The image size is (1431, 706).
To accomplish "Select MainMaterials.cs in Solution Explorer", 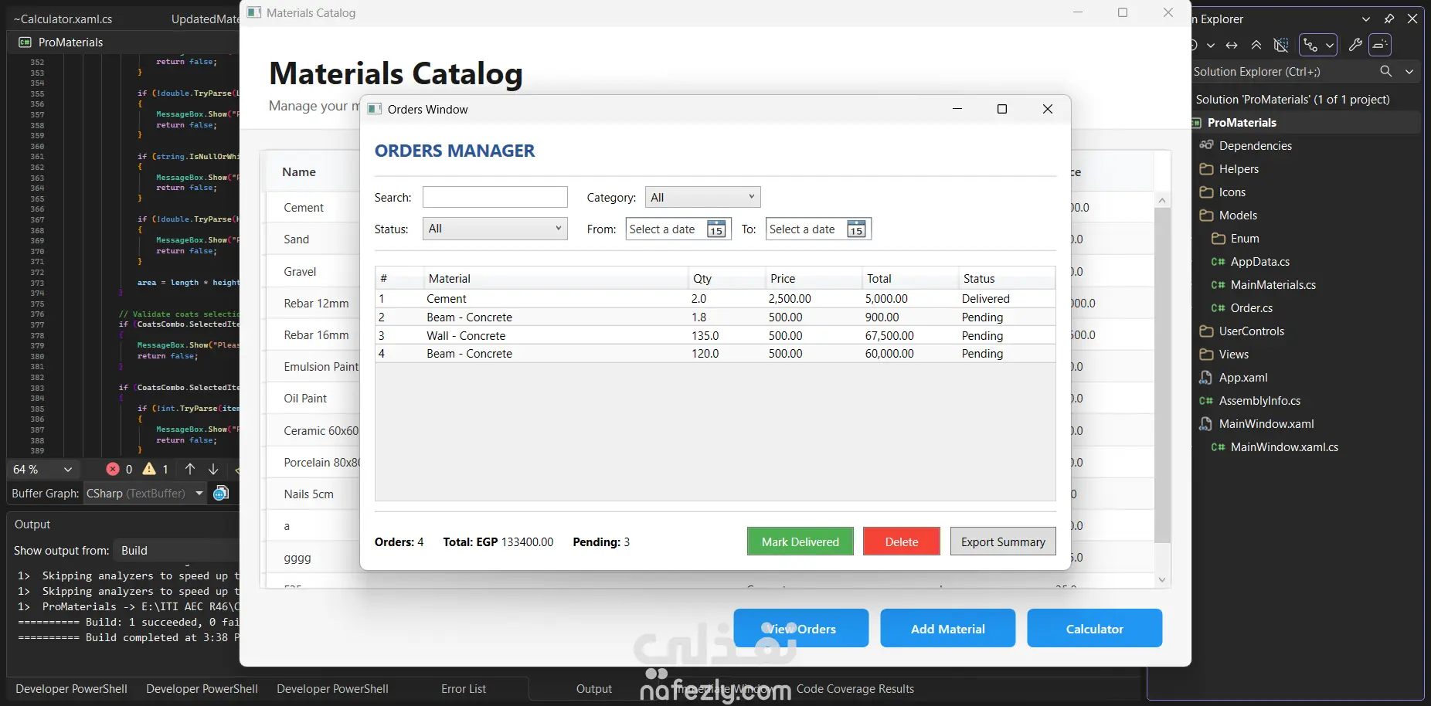I will coord(1273,285).
